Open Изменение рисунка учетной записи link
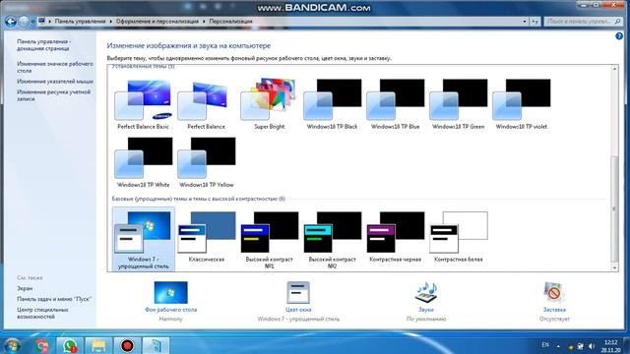 coord(54,95)
